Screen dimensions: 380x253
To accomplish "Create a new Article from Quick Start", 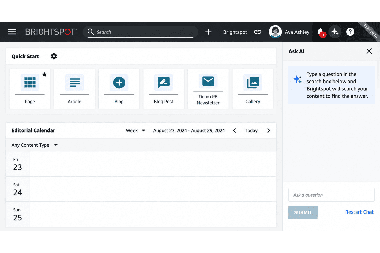I will point(74,89).
